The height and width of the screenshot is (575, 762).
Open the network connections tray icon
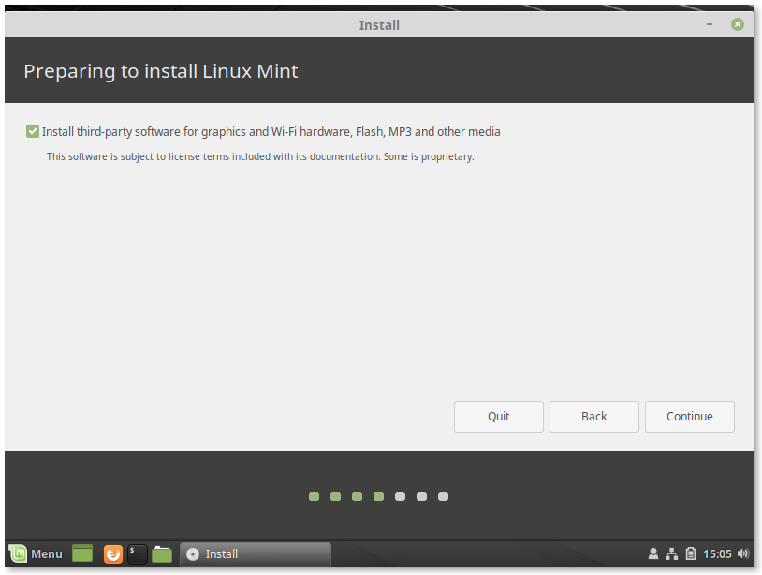click(671, 553)
